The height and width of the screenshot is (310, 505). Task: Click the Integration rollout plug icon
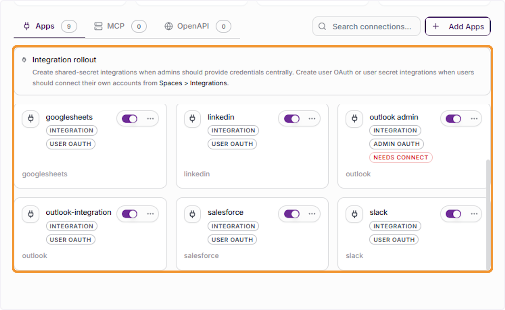[x=24, y=60]
